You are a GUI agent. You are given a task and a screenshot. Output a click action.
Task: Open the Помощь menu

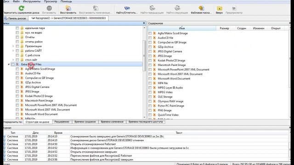point(66,1)
